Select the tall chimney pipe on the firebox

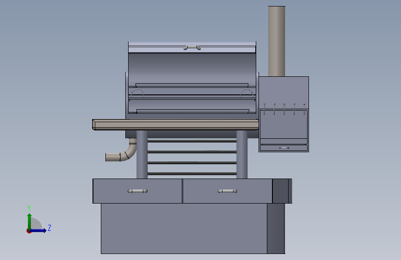(x=277, y=41)
